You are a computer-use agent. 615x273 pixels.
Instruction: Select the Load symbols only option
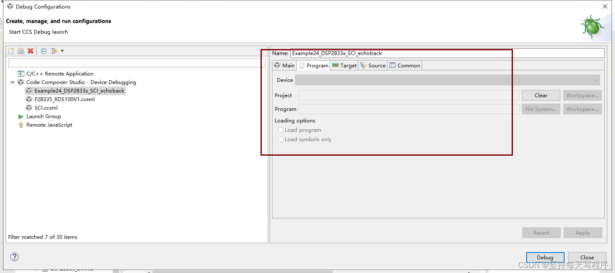click(x=281, y=139)
